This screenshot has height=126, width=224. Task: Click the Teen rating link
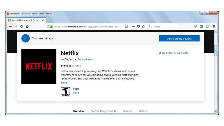pos(76,89)
